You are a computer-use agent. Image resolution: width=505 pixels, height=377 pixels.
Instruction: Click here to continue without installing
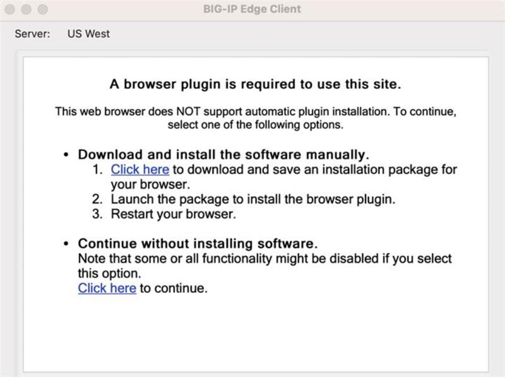point(107,288)
